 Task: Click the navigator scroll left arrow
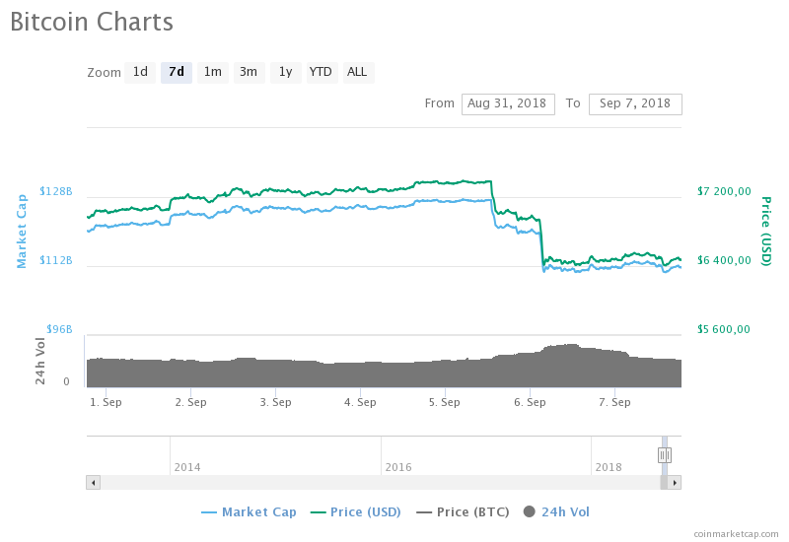pos(93,483)
